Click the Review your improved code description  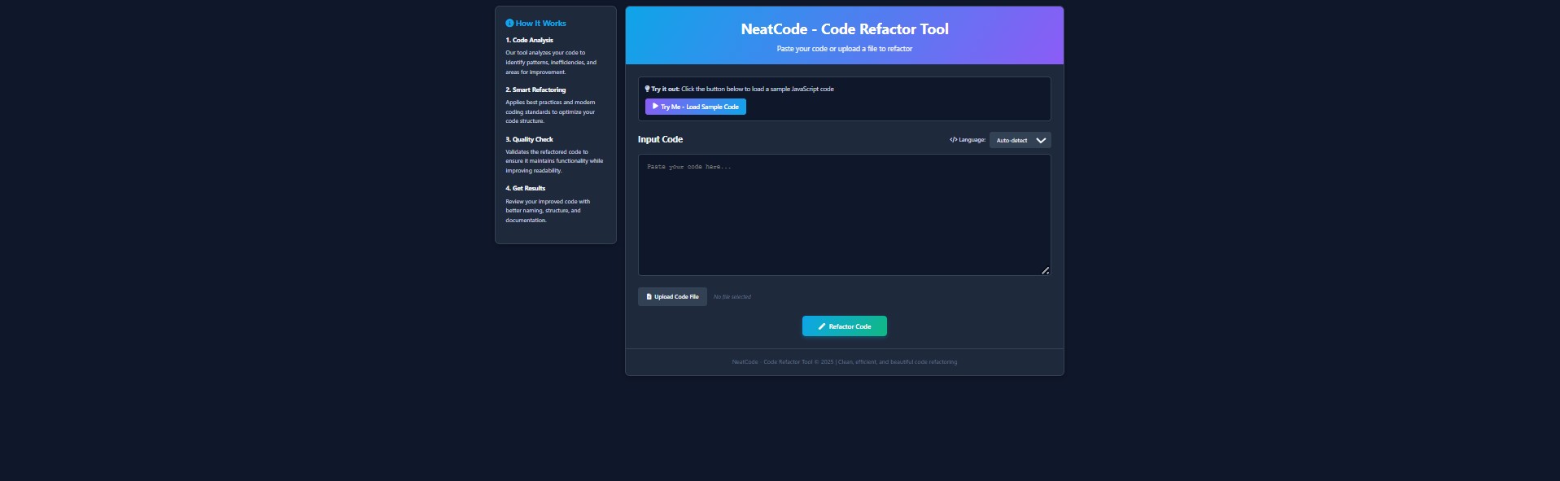point(548,211)
